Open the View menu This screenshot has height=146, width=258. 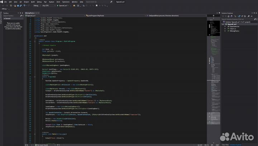[x=16, y=2]
